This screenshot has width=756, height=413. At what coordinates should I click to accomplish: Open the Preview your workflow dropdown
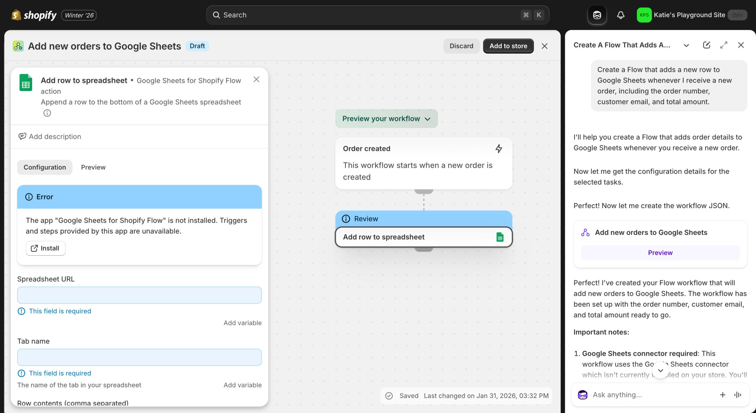tap(386, 119)
